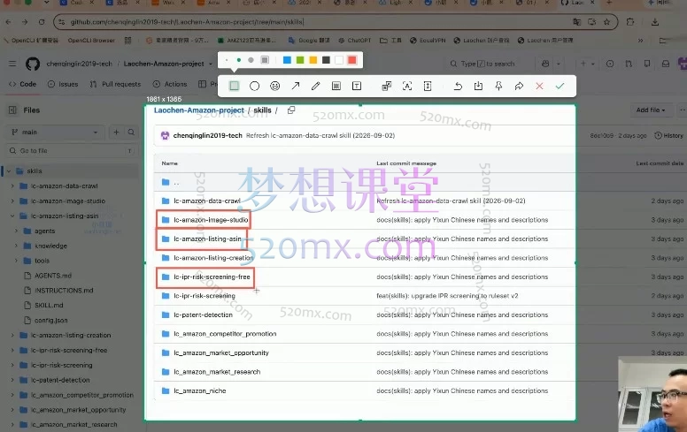Select the mosaic blur tool
The width and height of the screenshot is (687, 432).
point(336,87)
